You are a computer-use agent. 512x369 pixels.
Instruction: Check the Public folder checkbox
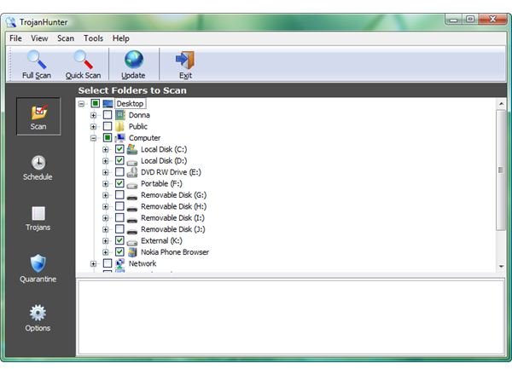(108, 126)
